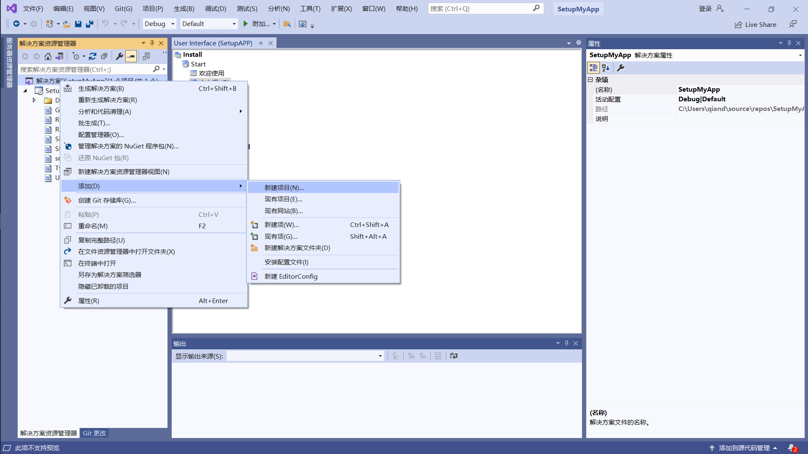This screenshot has width=808, height=454.
Task: Click the Save All toolbar icon
Action: pos(90,24)
